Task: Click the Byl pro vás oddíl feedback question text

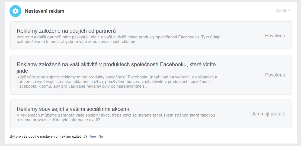Action: click(x=48, y=137)
